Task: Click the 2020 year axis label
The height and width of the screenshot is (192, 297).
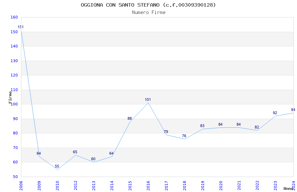Action: coord(221,186)
